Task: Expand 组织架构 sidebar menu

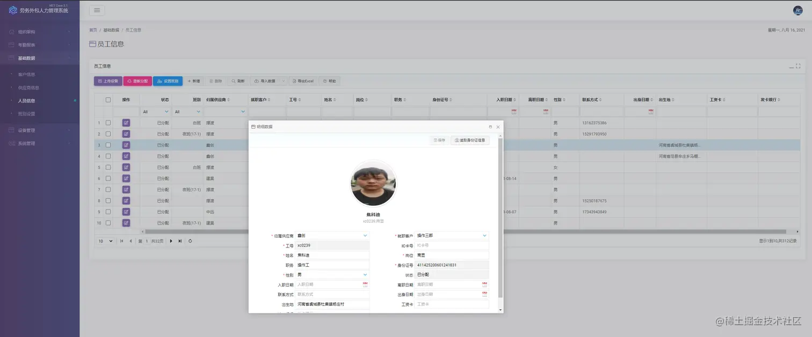Action: click(x=40, y=32)
